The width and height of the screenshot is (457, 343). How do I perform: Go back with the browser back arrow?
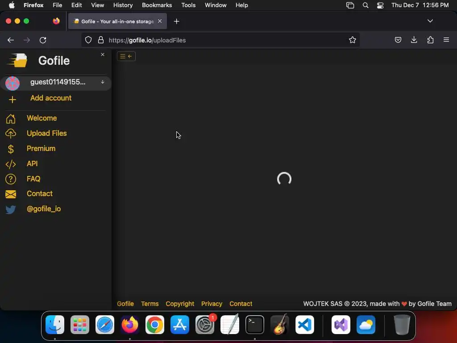click(x=11, y=40)
